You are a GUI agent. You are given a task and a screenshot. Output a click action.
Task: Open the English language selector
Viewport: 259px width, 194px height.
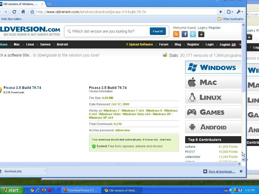pyautogui.click(x=228, y=44)
